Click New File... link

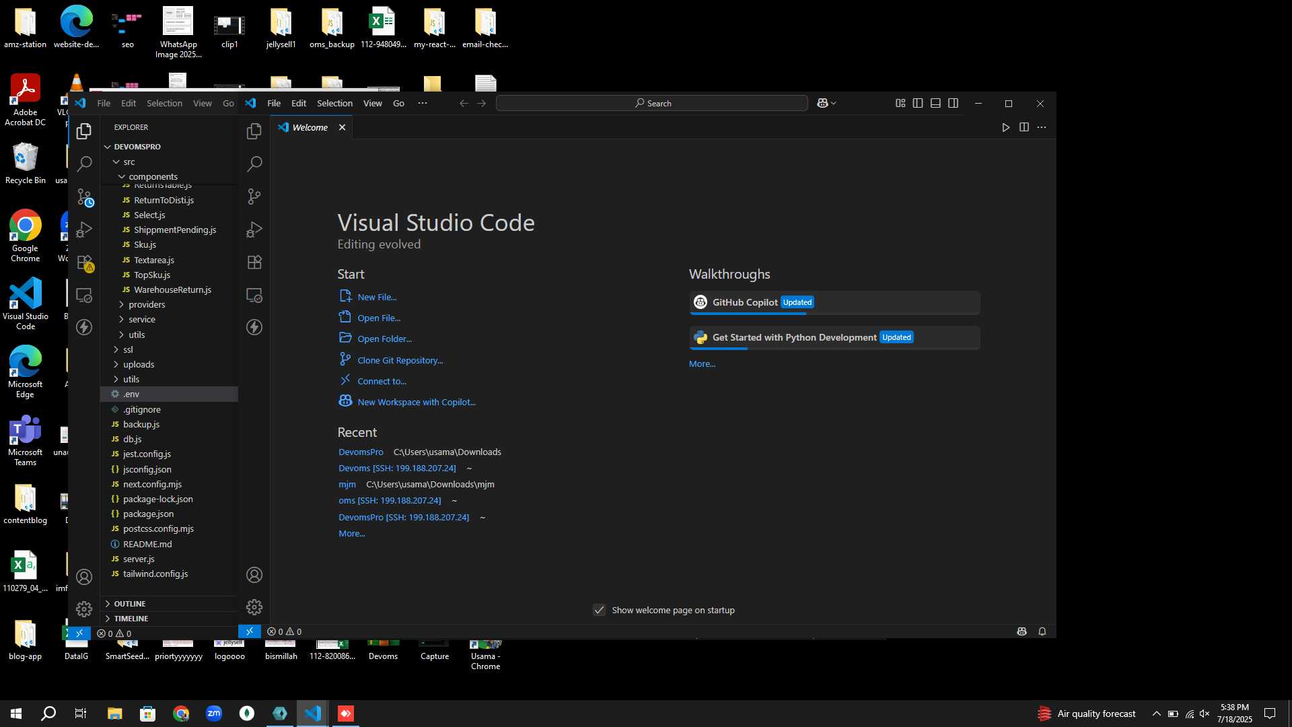(x=377, y=297)
